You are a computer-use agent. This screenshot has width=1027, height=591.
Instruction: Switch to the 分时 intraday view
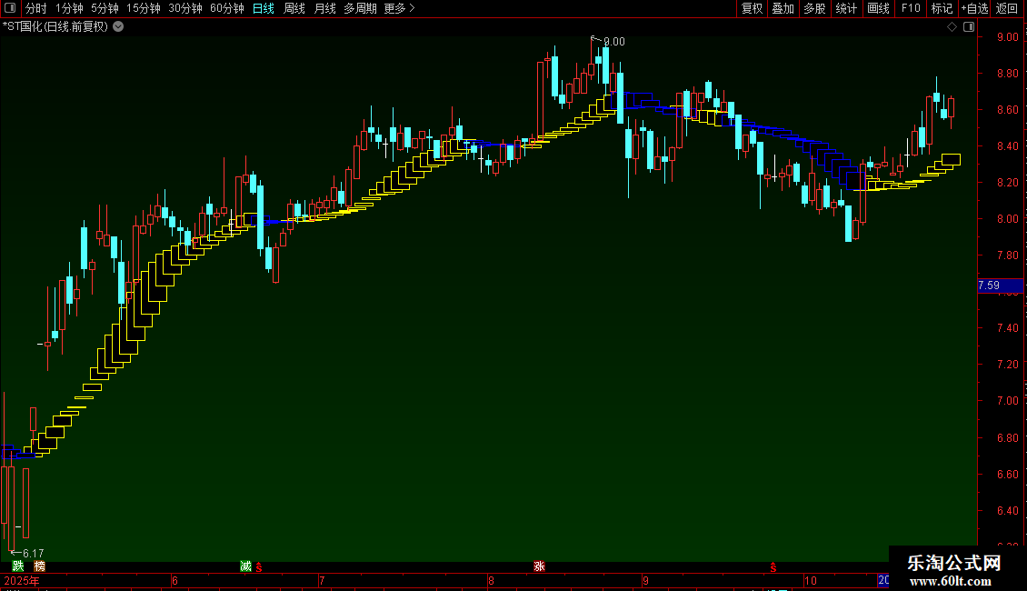[36, 8]
